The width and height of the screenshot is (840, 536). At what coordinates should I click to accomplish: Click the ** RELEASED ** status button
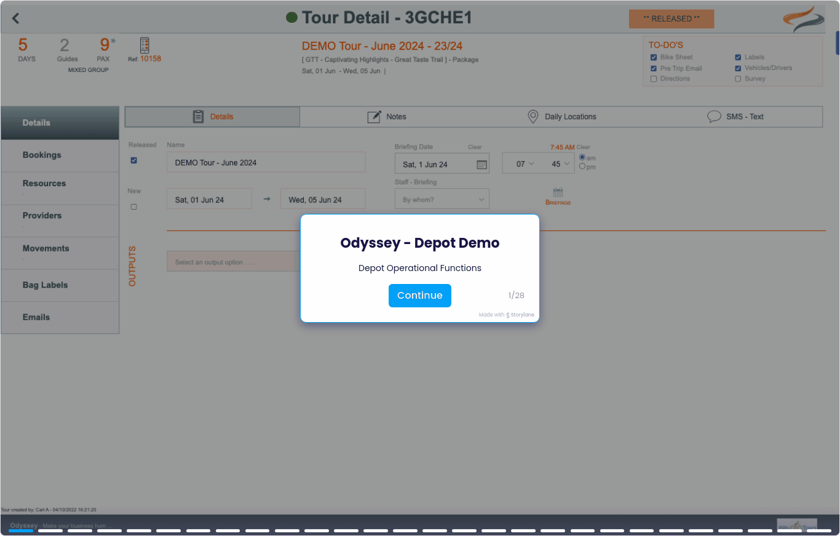click(x=671, y=19)
